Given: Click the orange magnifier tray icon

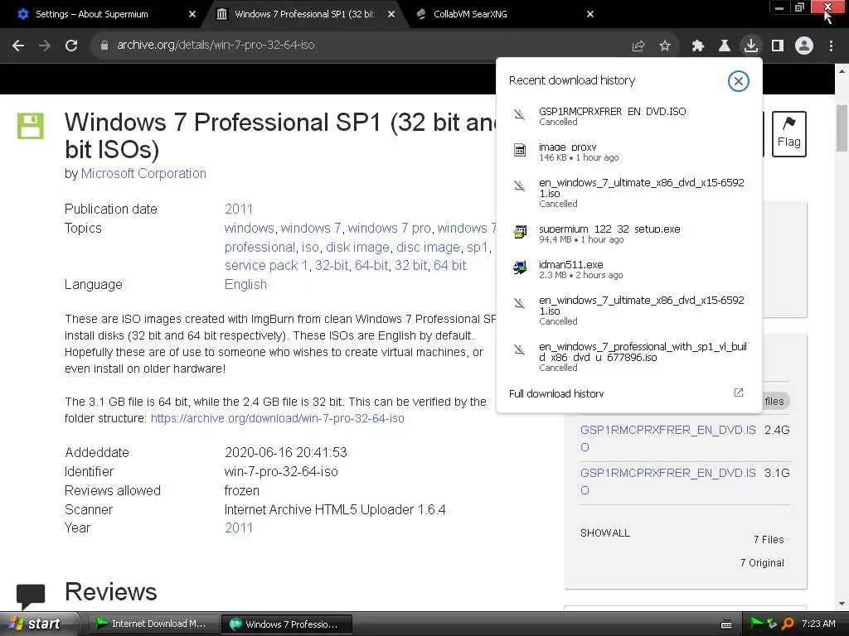Looking at the screenshot, I should tap(788, 624).
